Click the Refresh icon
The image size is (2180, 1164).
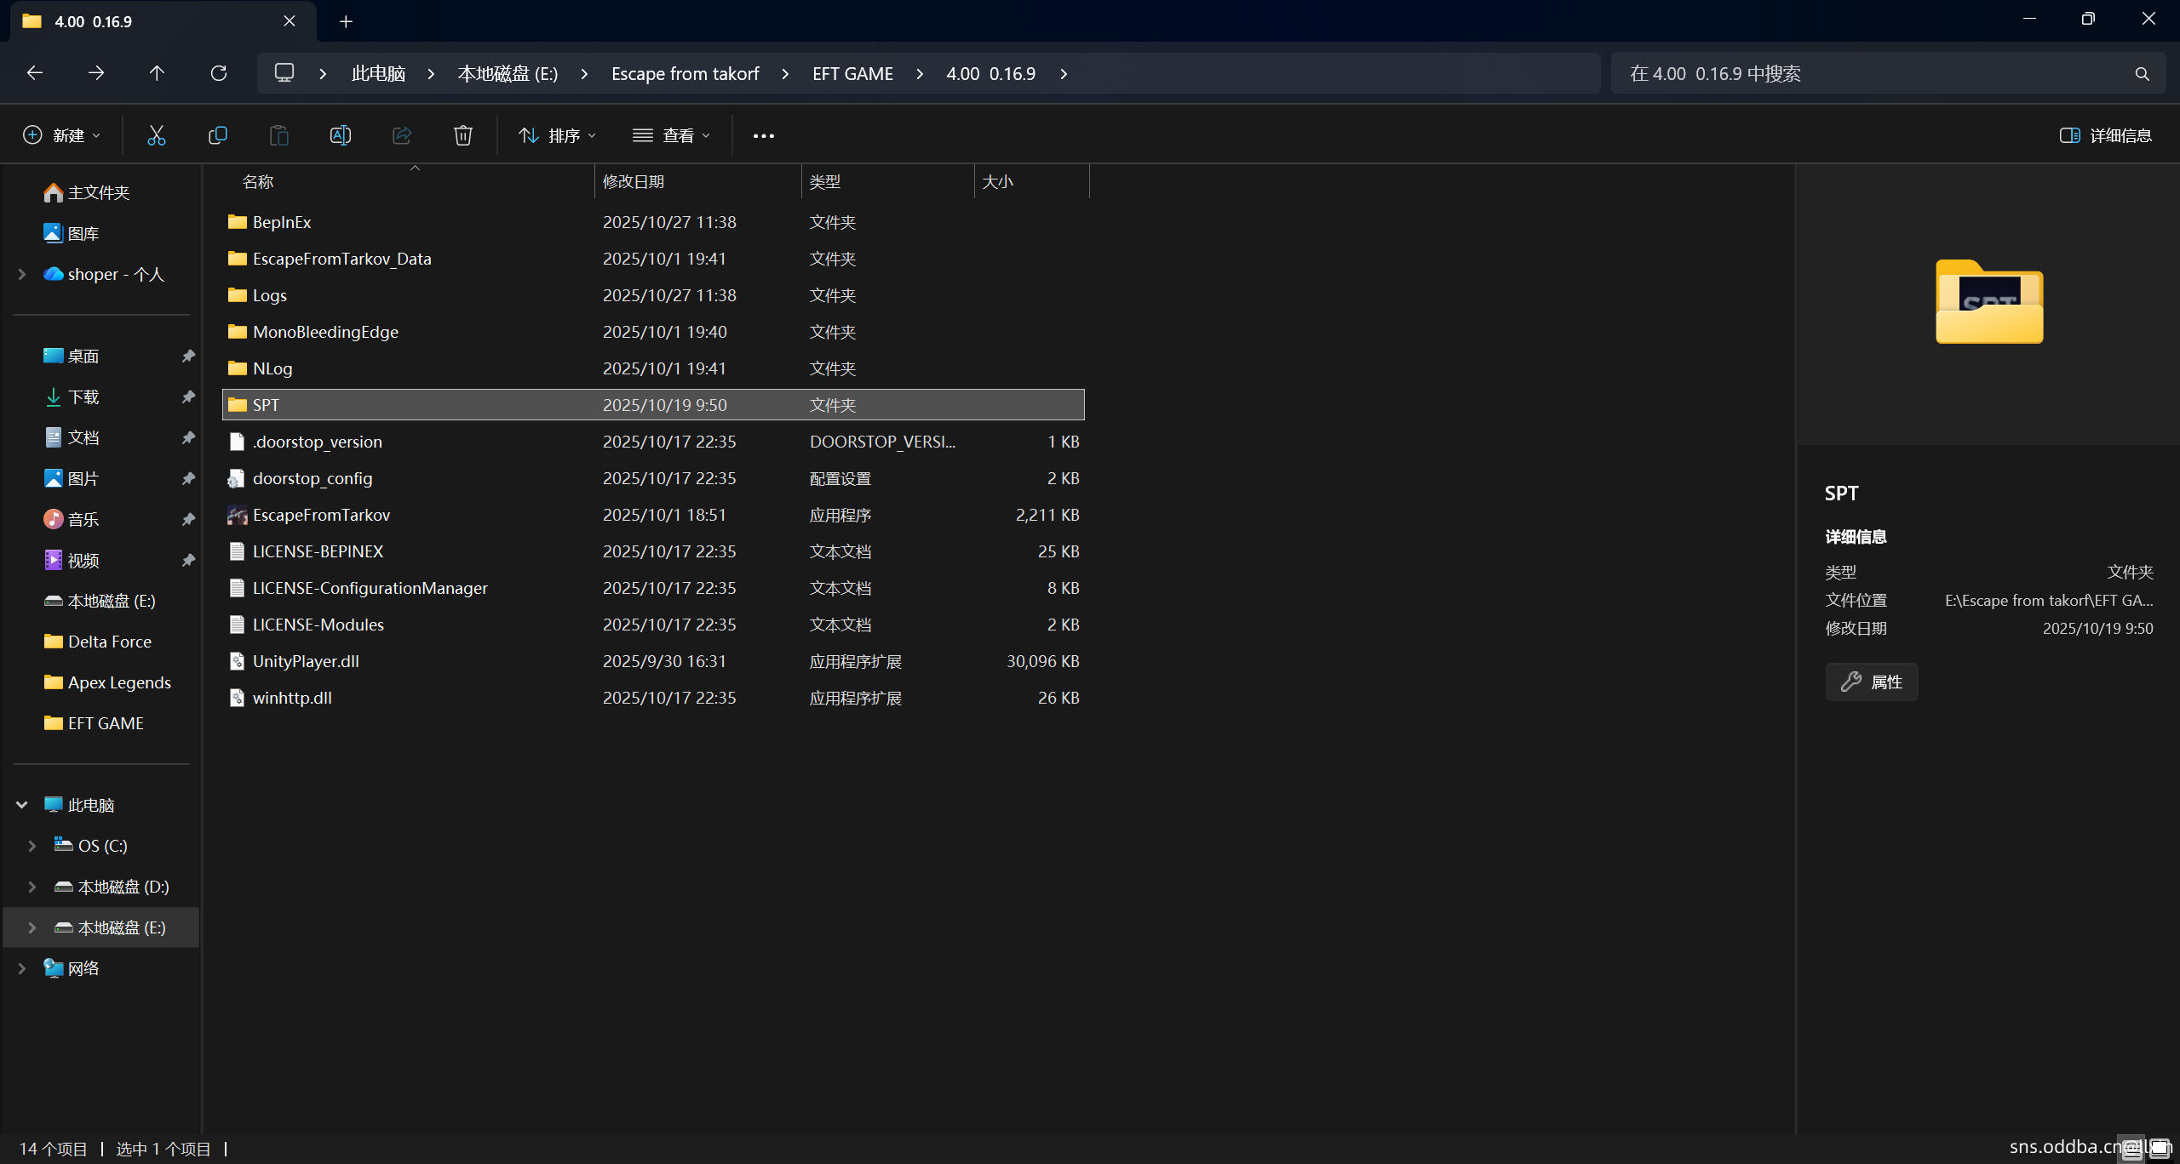[x=219, y=73]
